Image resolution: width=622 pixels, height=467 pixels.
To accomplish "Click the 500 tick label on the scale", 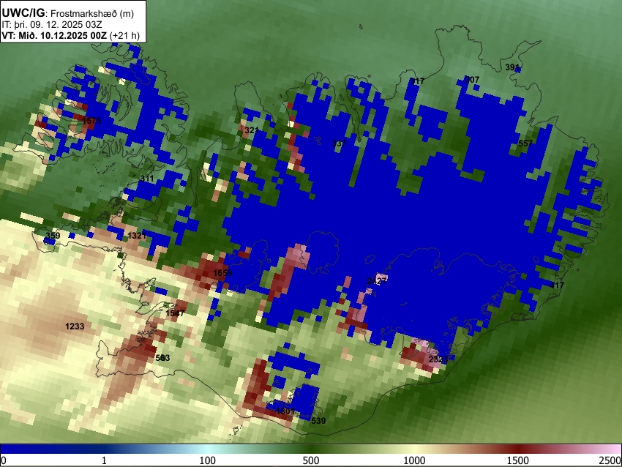I will [310, 460].
